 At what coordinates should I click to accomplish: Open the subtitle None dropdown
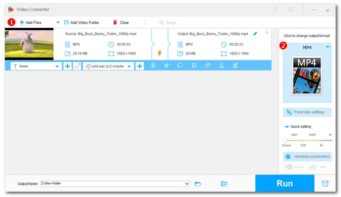[36, 66]
